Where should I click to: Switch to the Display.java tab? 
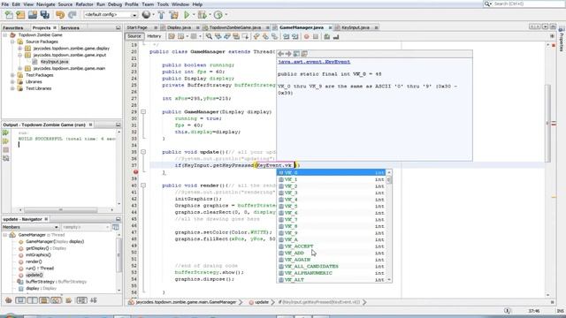tap(179, 27)
